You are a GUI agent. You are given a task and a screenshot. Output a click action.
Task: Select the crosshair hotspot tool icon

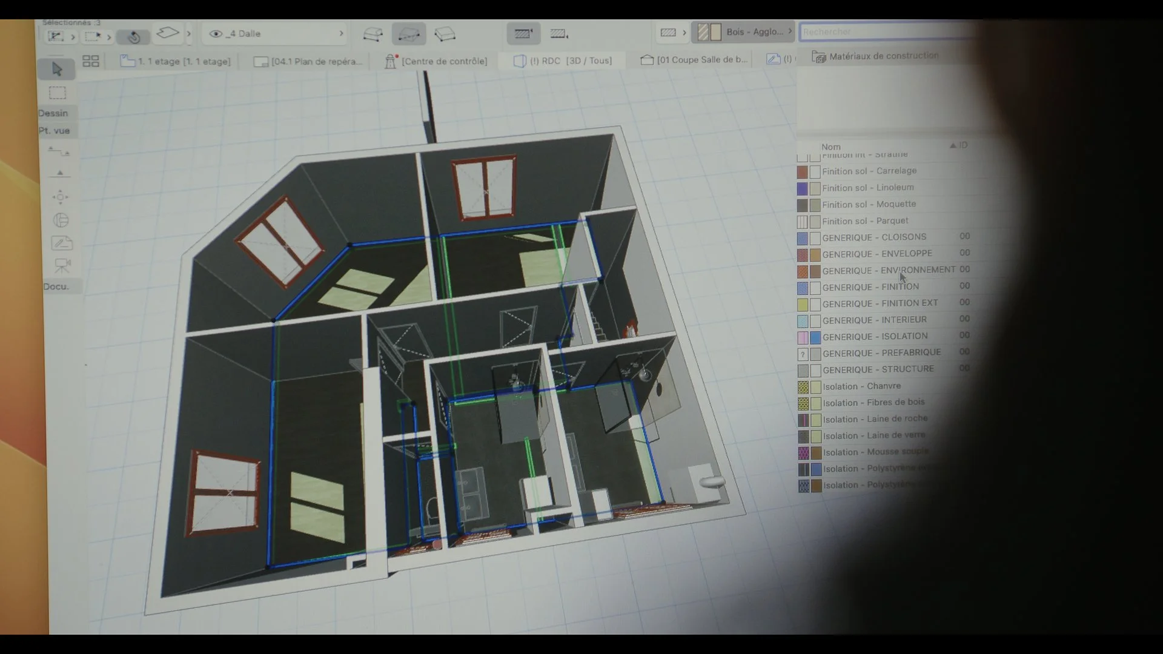tap(60, 197)
